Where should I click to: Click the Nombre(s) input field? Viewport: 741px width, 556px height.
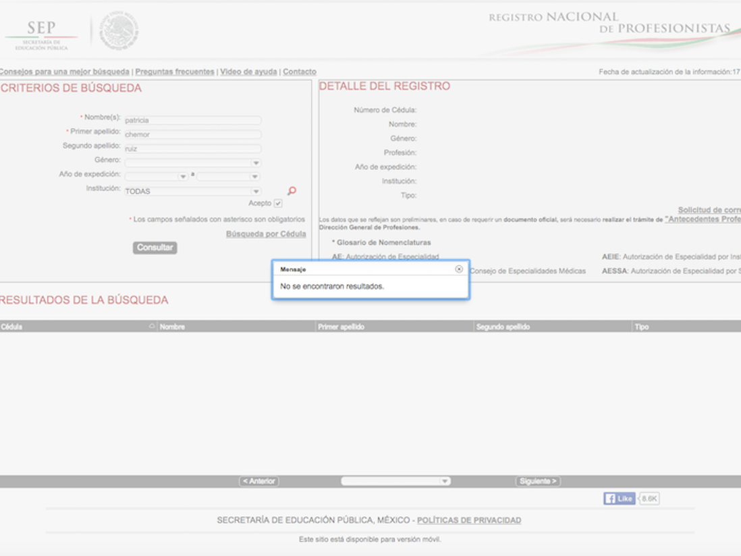[x=193, y=120]
